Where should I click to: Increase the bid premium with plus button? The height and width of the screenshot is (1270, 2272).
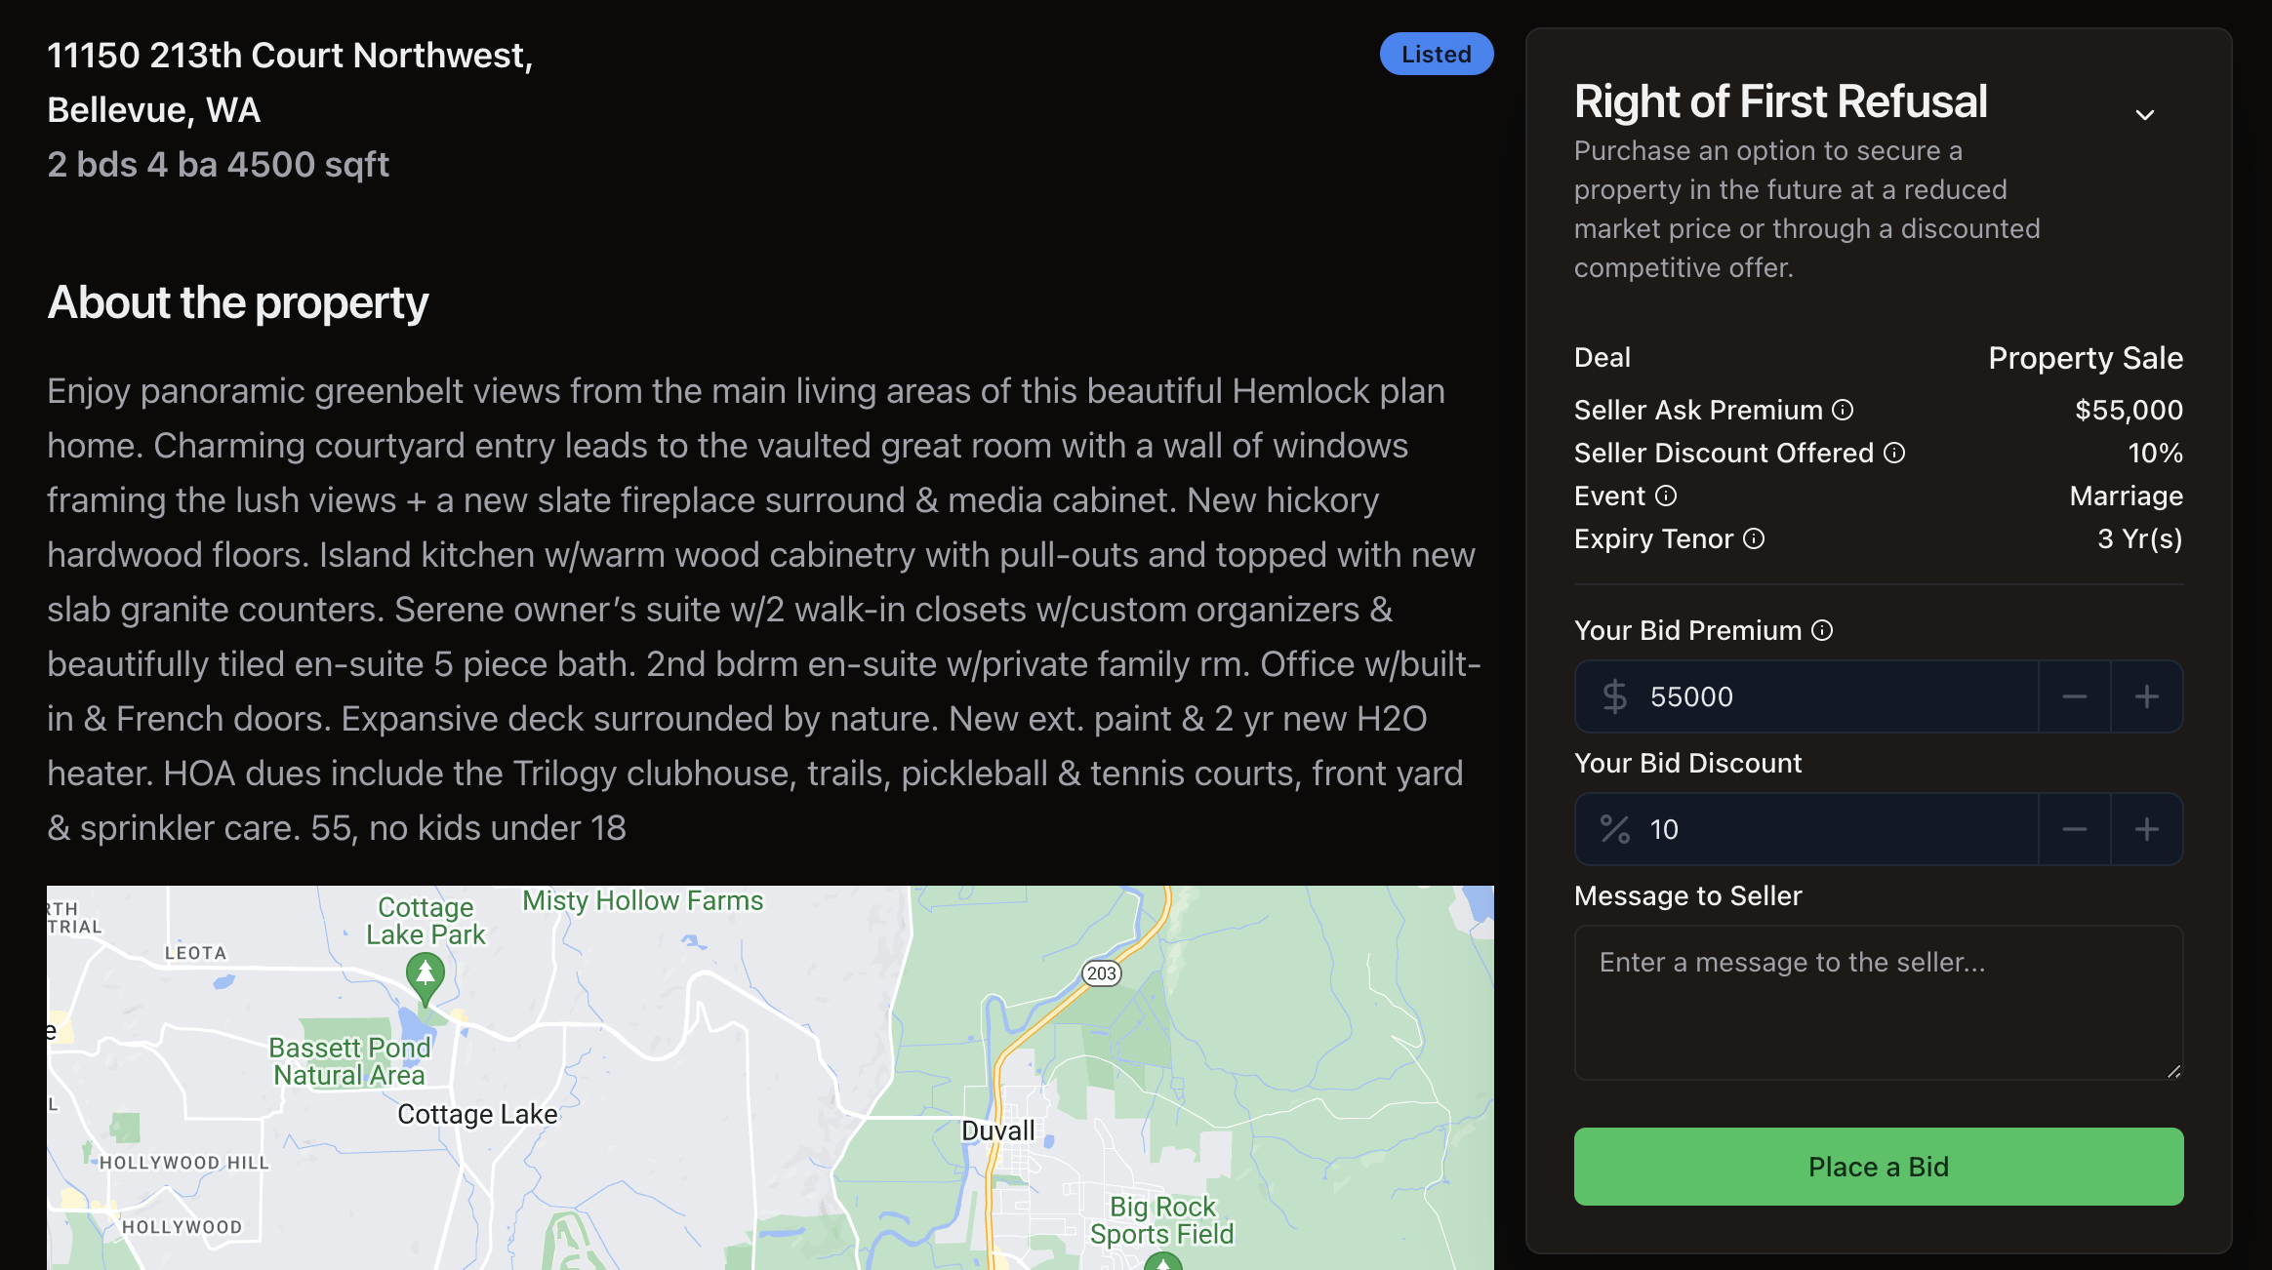2146,696
